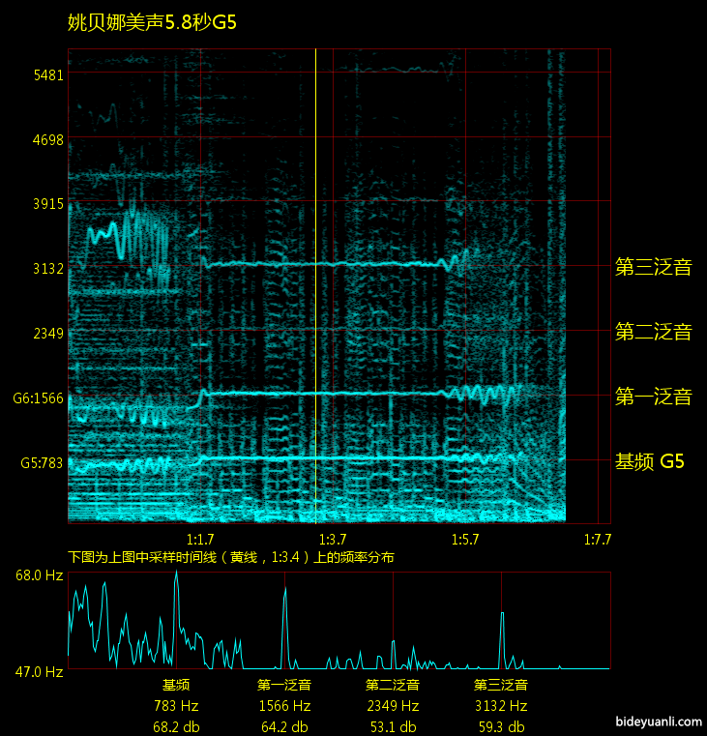Click the yellow caption text mentioning 黄线, 1:3.4

[x=230, y=557]
